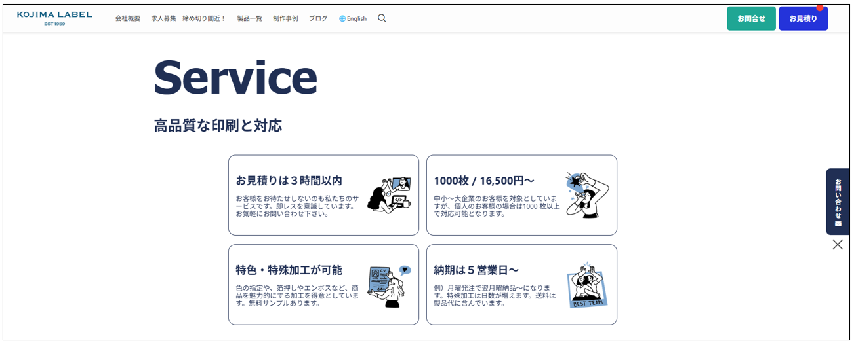Screen dimensions: 854x343
Task: Click the BEST TEAM illustration
Action: pyautogui.click(x=587, y=285)
